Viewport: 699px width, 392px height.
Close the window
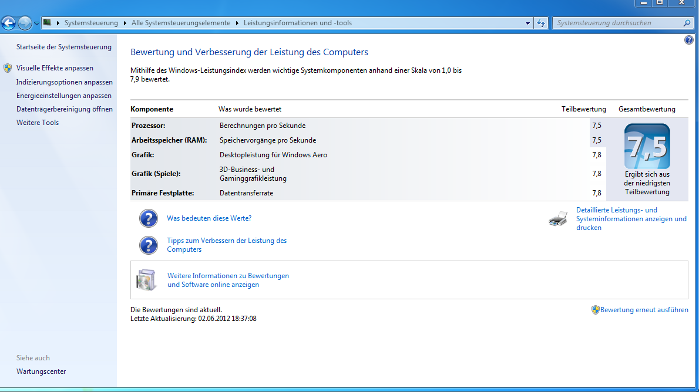pyautogui.click(x=681, y=3)
